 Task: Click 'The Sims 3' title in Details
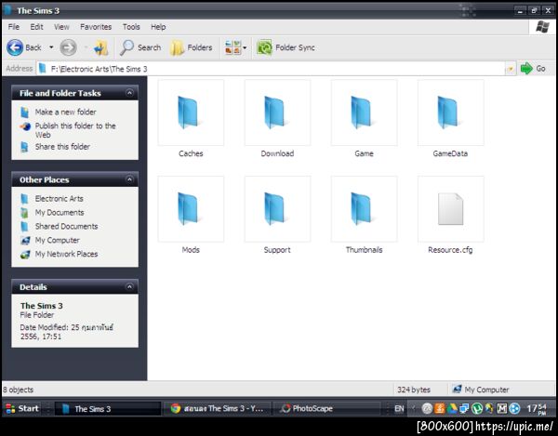click(41, 306)
